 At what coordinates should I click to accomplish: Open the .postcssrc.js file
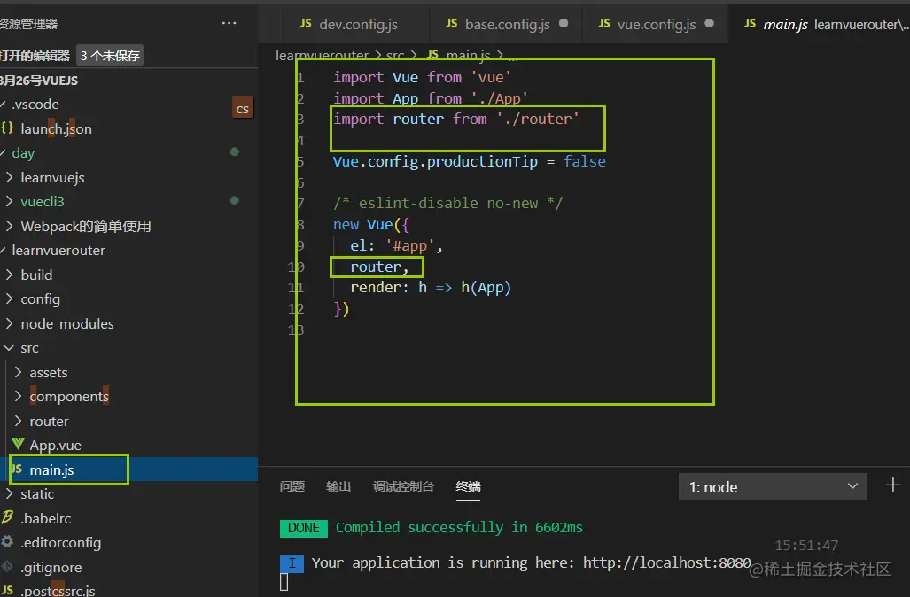coord(58,591)
